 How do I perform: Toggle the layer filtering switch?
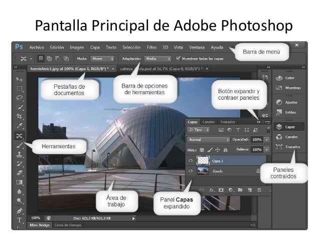click(x=268, y=129)
